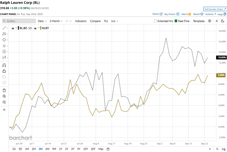Open the custom date range calendar
227x152 pixels.
(x=108, y=149)
